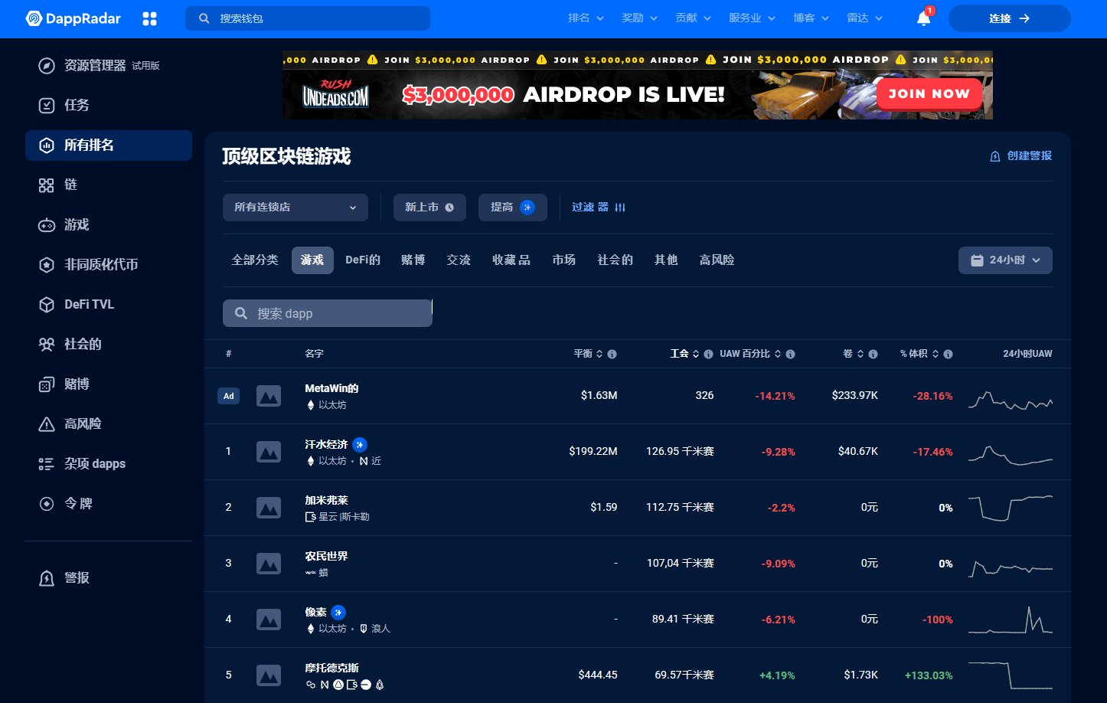Focus the 搜索 dapp search field
The image size is (1107, 703).
point(328,313)
